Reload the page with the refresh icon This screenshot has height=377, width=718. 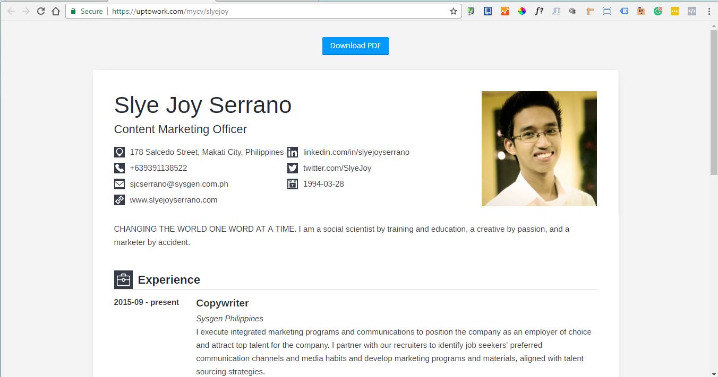[x=40, y=11]
